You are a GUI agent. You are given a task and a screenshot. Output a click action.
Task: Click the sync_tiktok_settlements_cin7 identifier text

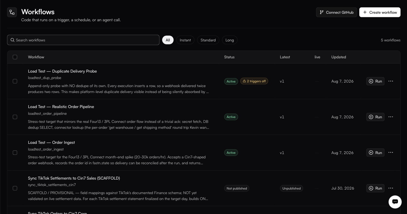tap(52, 185)
